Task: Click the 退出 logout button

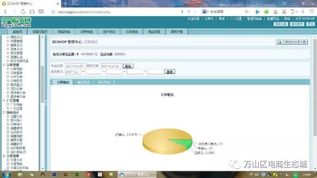Action: (310, 24)
